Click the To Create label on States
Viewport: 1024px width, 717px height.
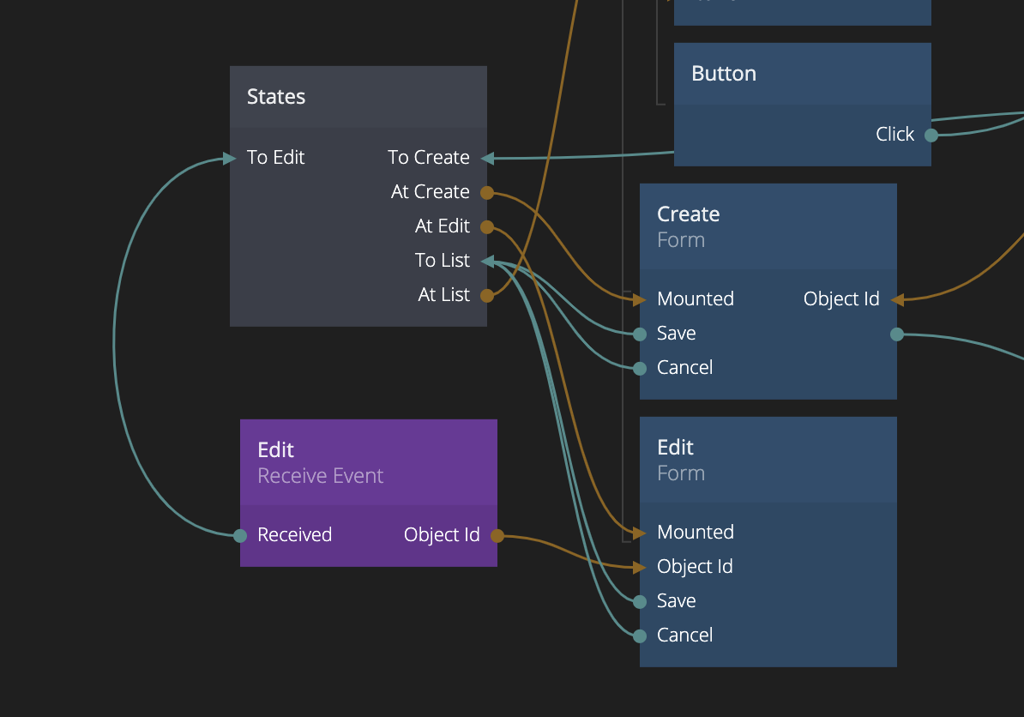[x=428, y=158]
